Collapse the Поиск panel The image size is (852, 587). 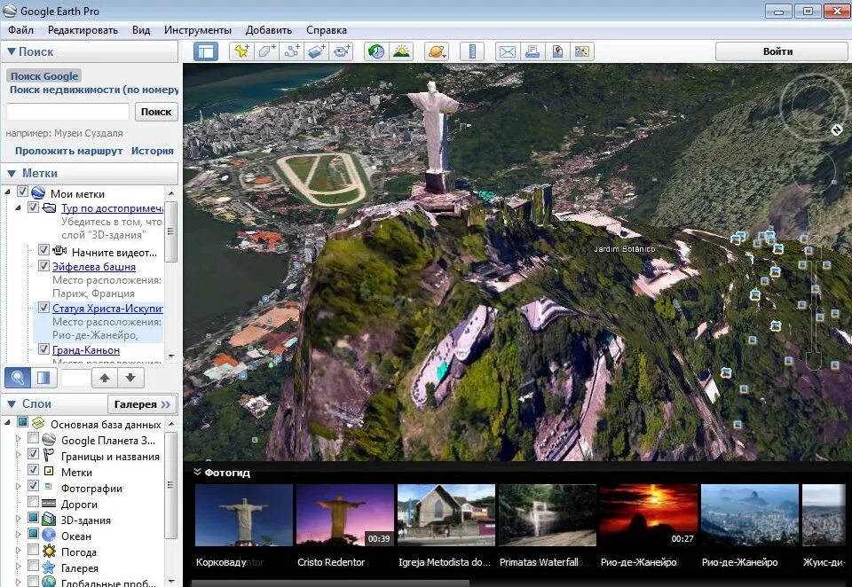[x=11, y=51]
